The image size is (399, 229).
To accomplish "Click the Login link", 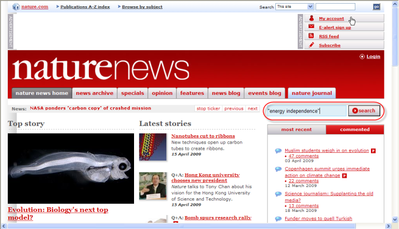I will coord(374,56).
